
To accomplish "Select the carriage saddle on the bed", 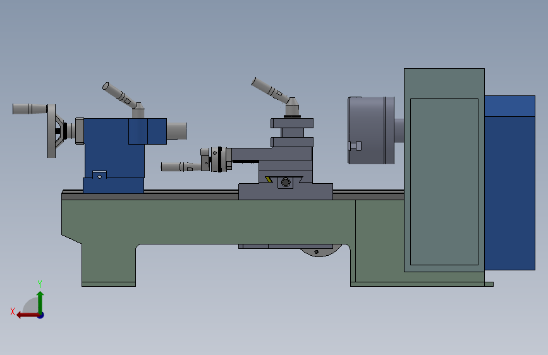I will coord(286,191).
